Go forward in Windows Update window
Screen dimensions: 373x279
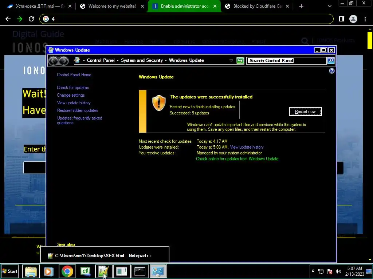tap(63, 61)
